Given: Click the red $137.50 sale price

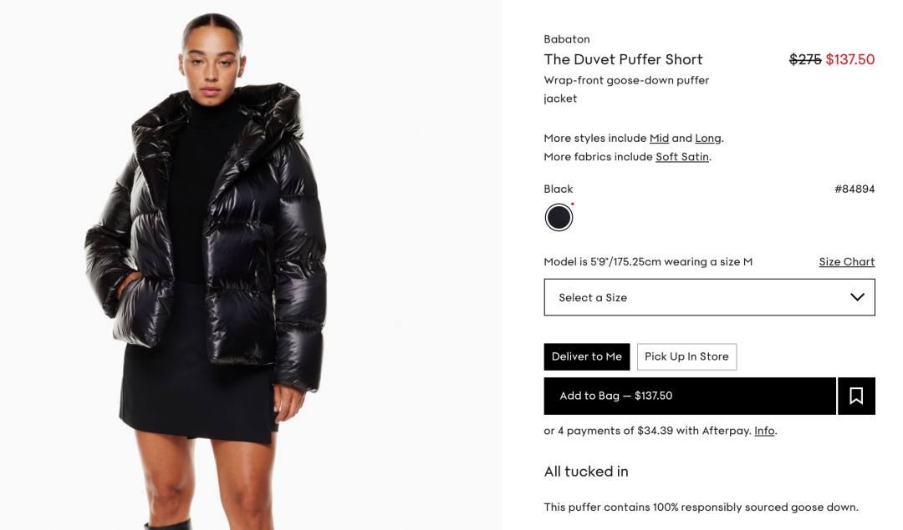Looking at the screenshot, I should coord(850,59).
